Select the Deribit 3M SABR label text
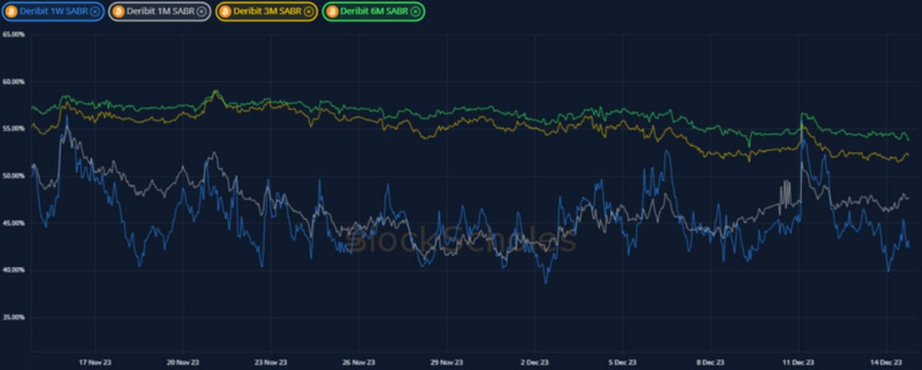 268,12
